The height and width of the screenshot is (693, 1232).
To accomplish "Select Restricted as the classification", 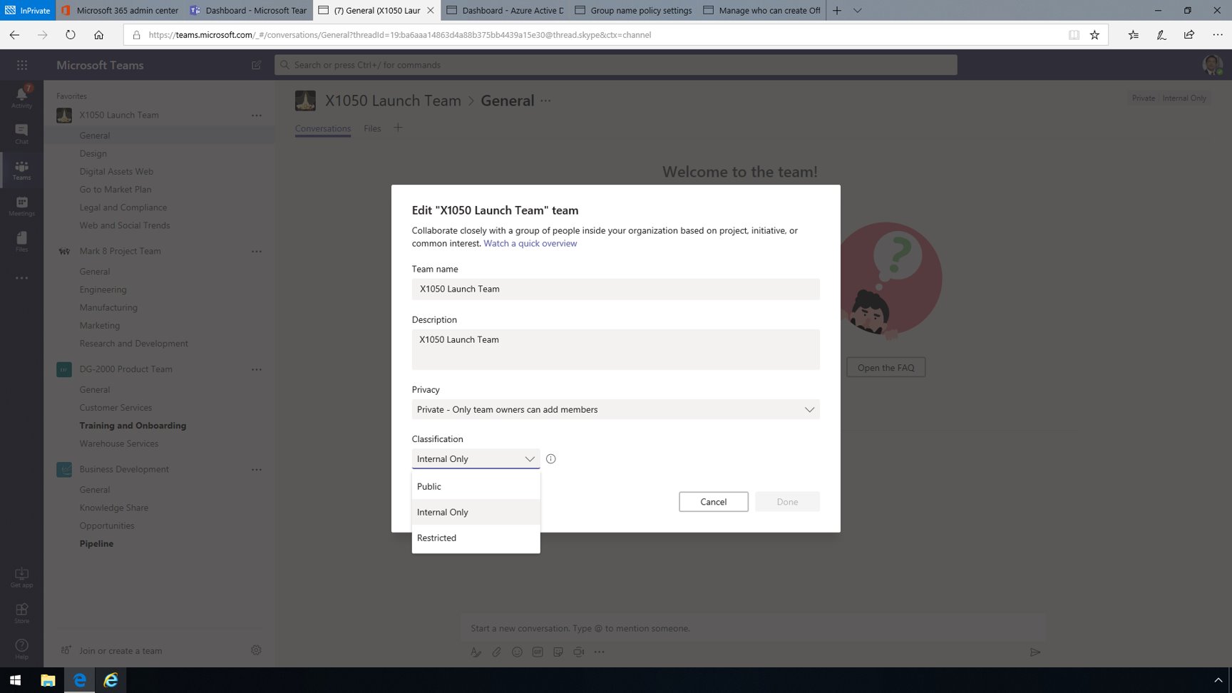I will coord(436,538).
